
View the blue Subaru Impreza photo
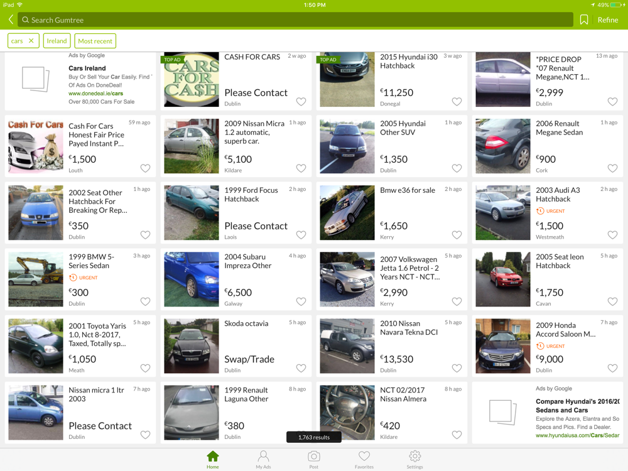coord(192,279)
